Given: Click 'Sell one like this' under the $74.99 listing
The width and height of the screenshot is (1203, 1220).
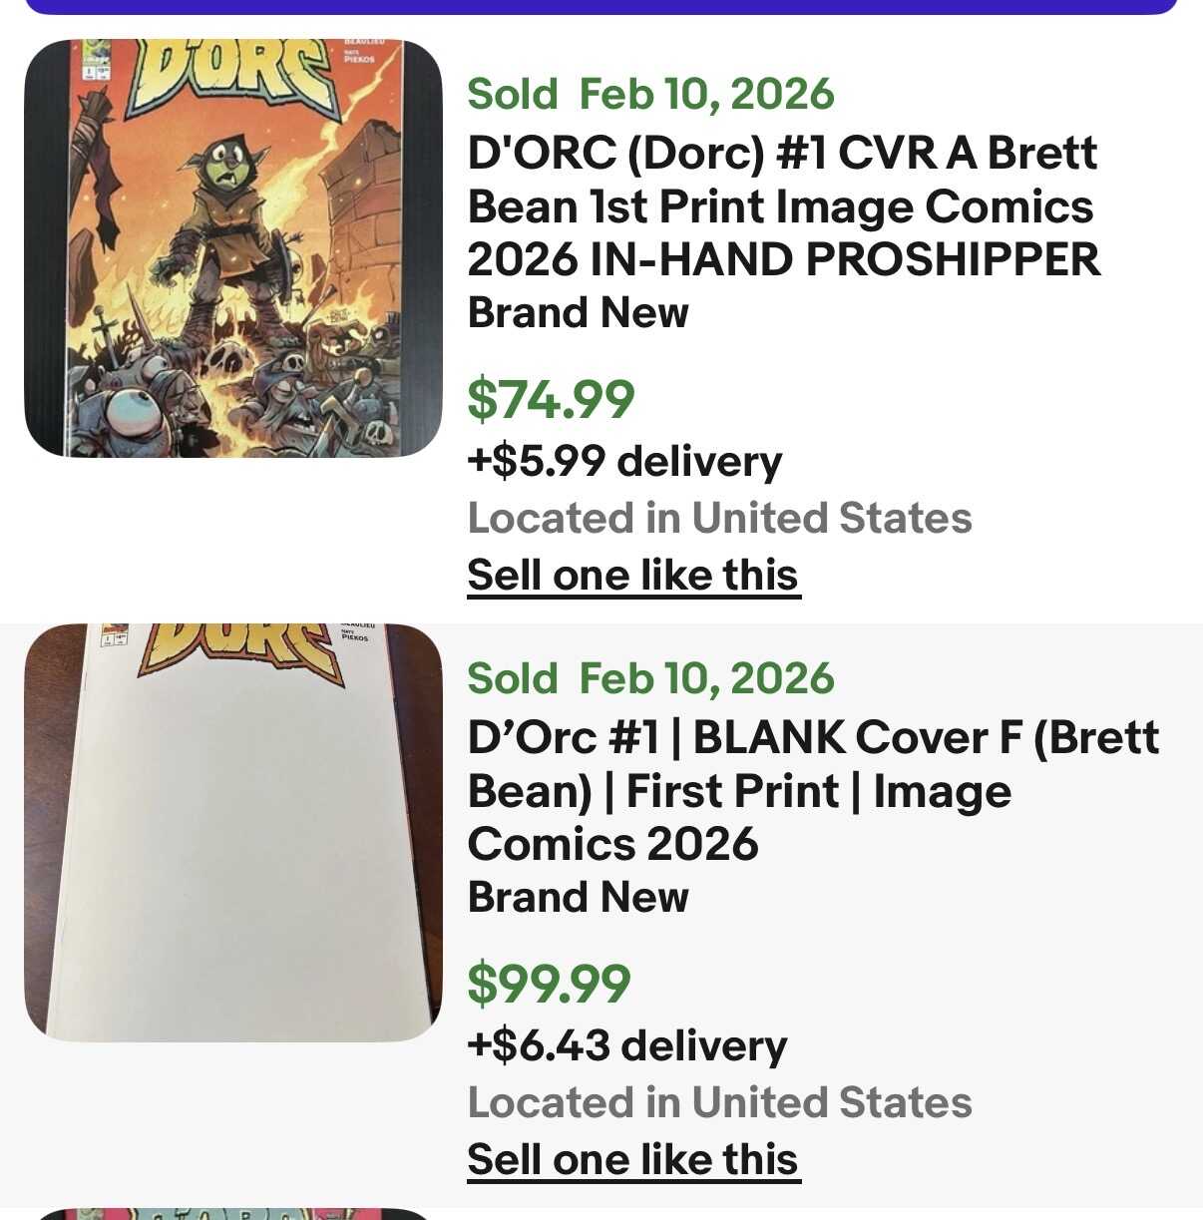Looking at the screenshot, I should (x=633, y=576).
